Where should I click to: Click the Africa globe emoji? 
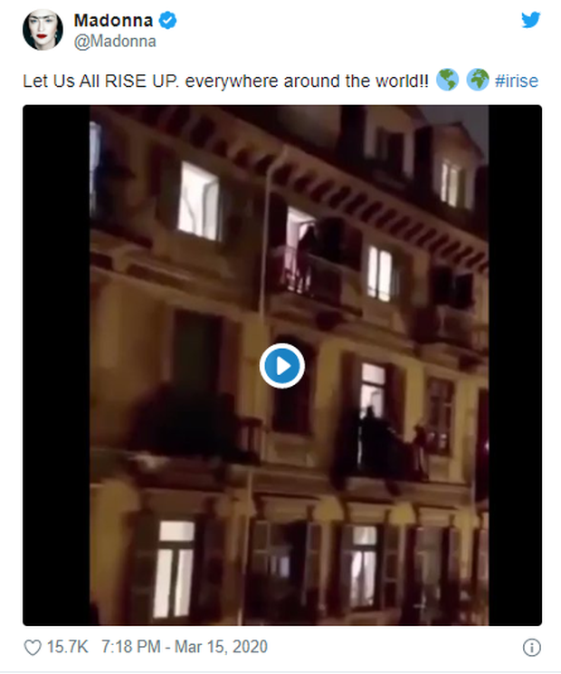click(477, 81)
